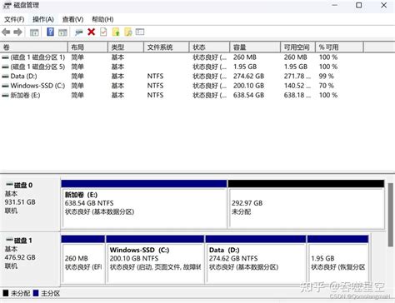The image size is (395, 303).
Task: Click the last toolbar list-view icon
Action: (x=140, y=32)
